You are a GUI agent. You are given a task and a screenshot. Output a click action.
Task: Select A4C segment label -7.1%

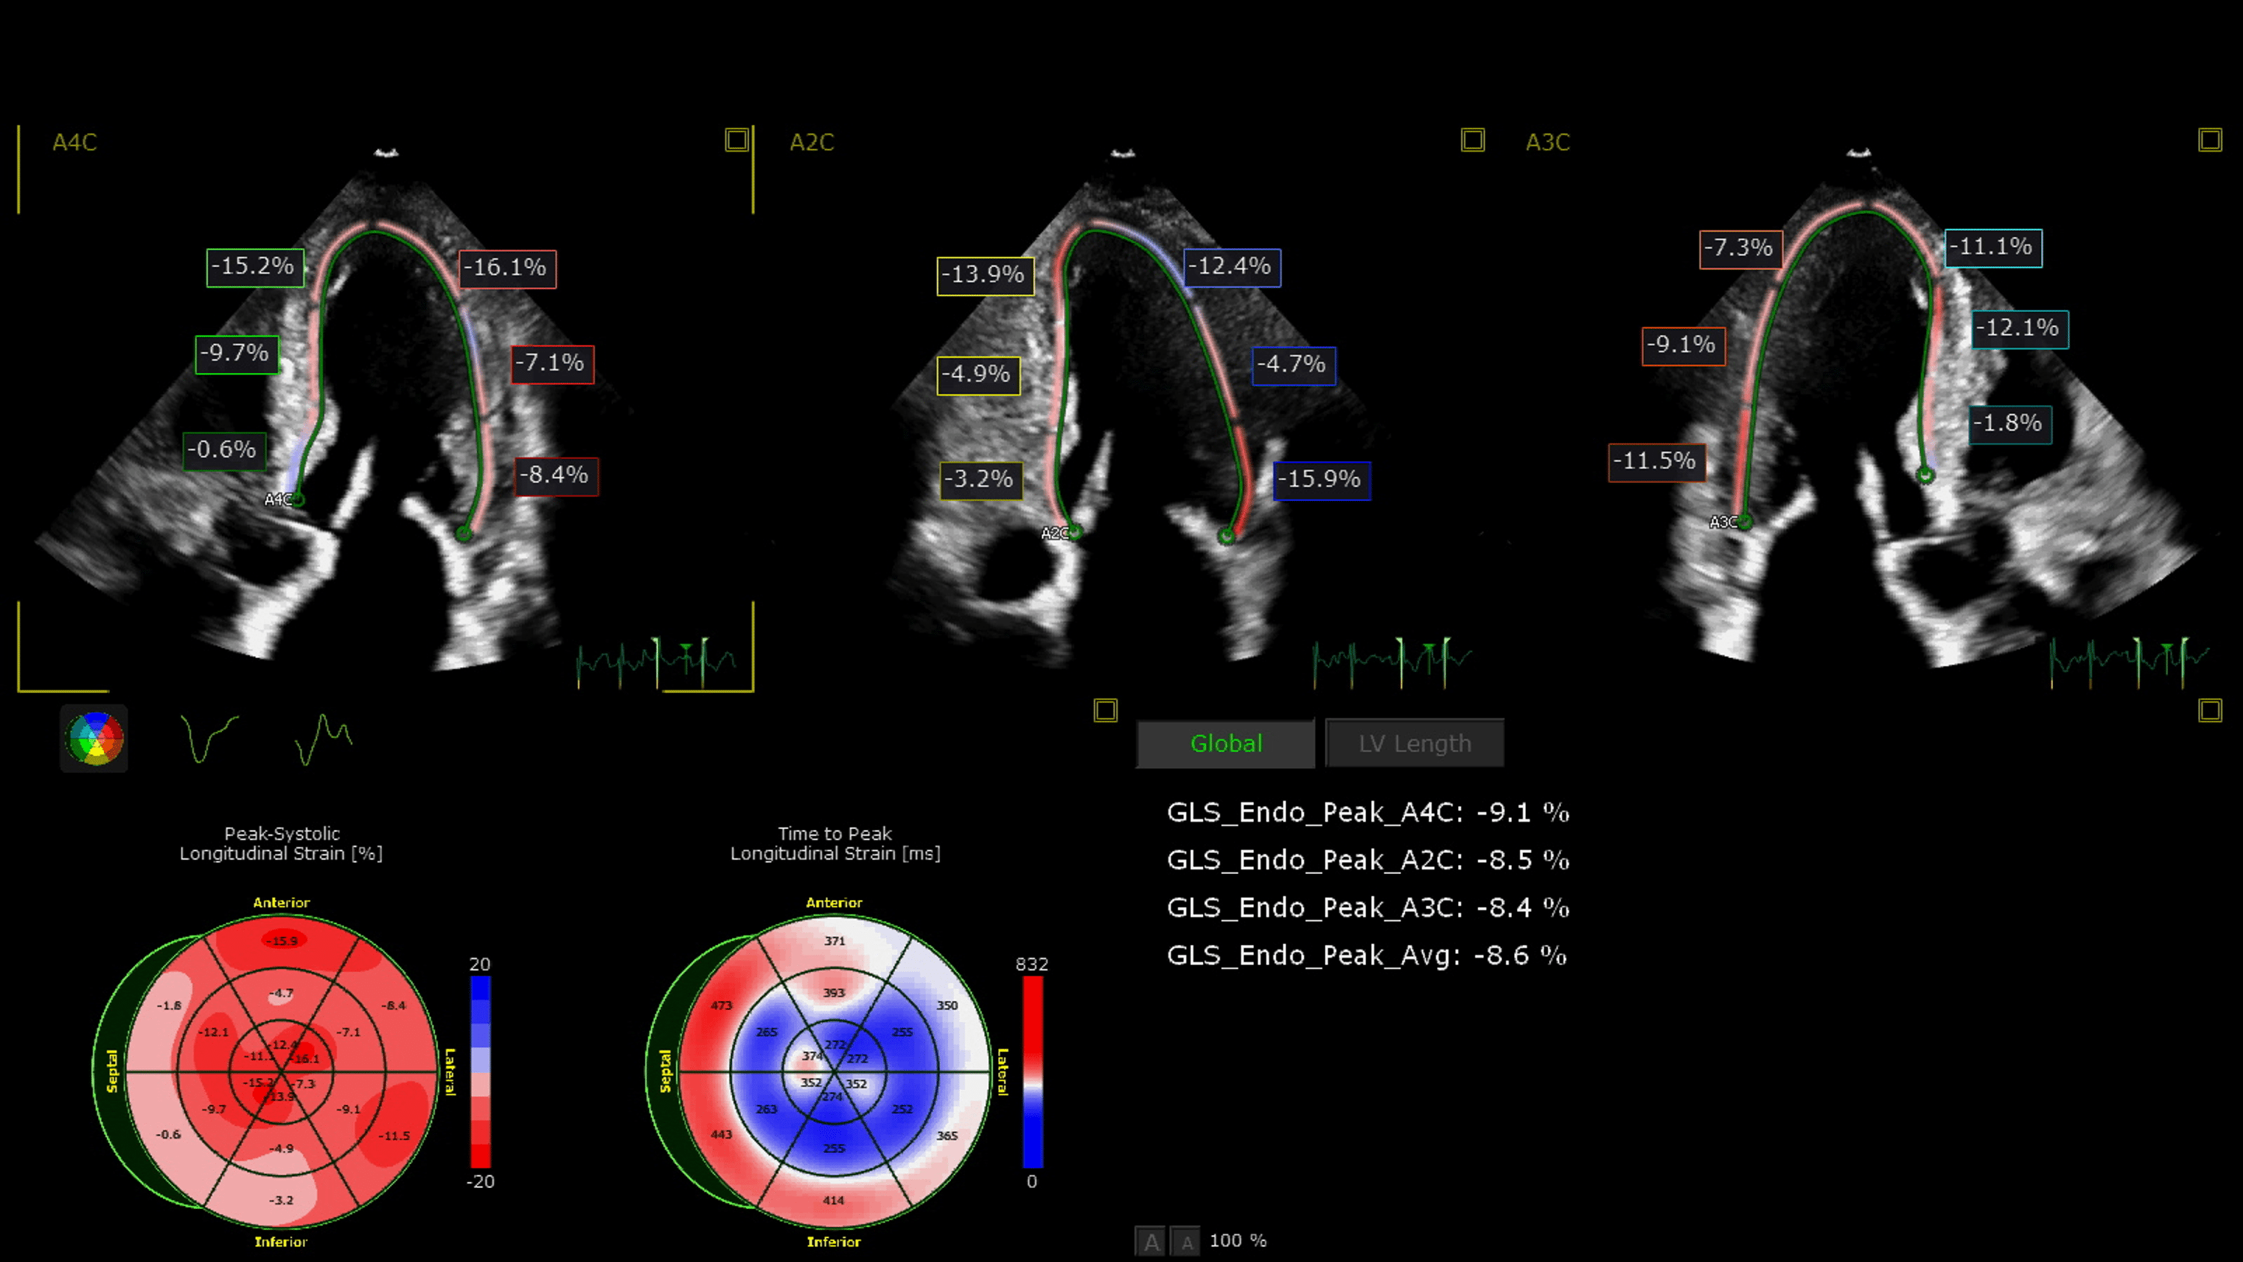552,364
